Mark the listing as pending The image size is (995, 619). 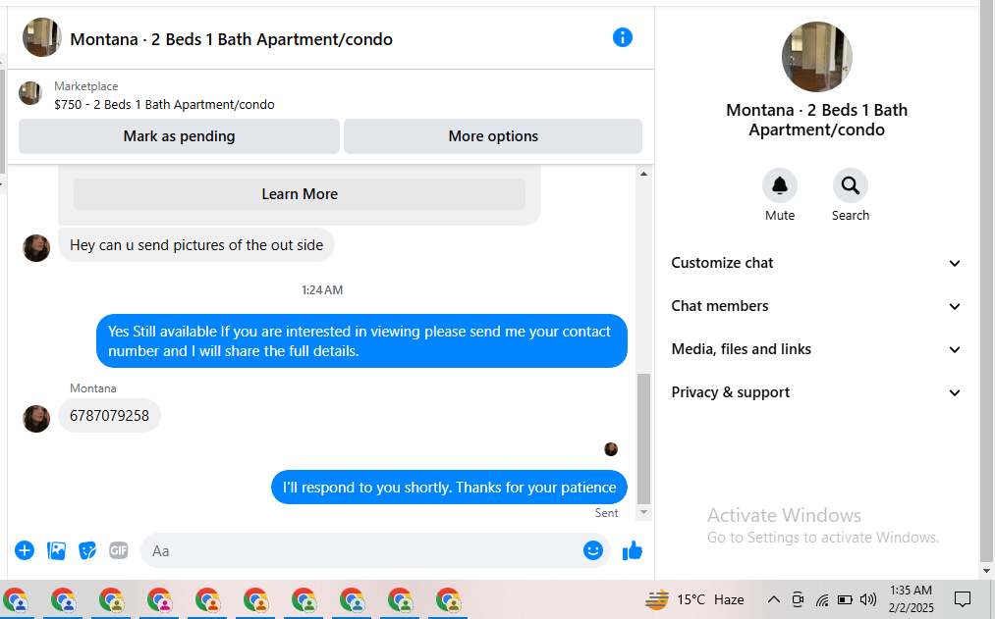179,136
